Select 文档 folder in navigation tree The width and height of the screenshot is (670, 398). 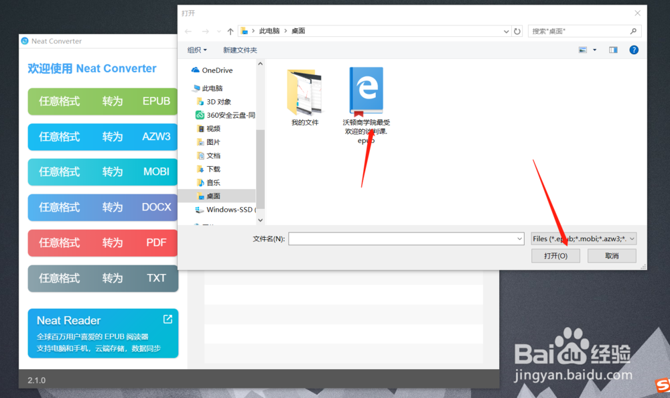point(209,155)
